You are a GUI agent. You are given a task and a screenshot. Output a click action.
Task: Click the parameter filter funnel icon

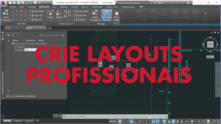coord(8,35)
